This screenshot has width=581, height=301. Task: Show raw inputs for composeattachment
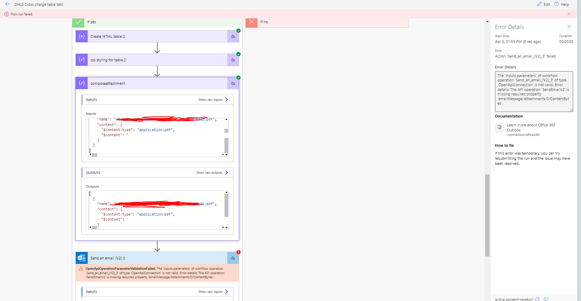pos(213,100)
